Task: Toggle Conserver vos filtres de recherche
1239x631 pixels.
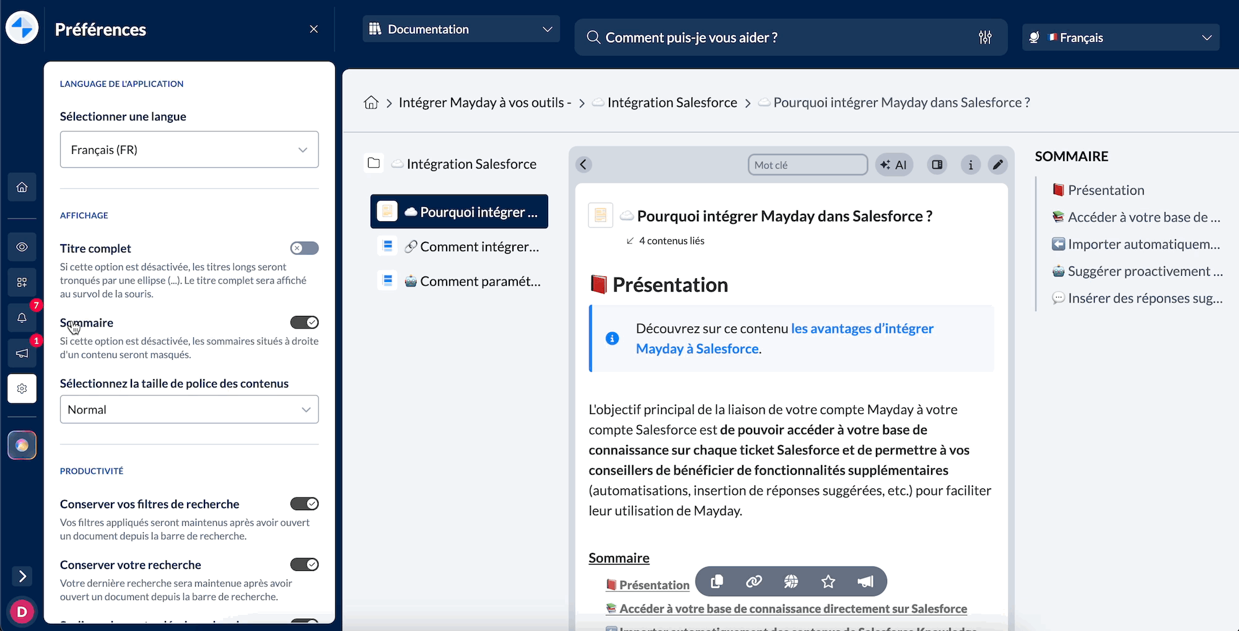Action: click(304, 504)
